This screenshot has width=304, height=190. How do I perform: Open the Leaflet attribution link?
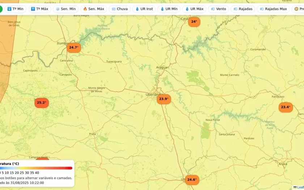click(300, 187)
